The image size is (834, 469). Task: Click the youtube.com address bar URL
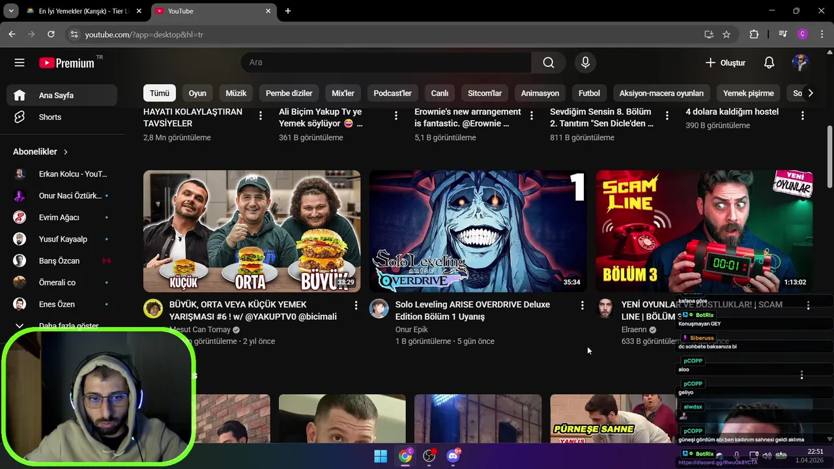point(144,35)
